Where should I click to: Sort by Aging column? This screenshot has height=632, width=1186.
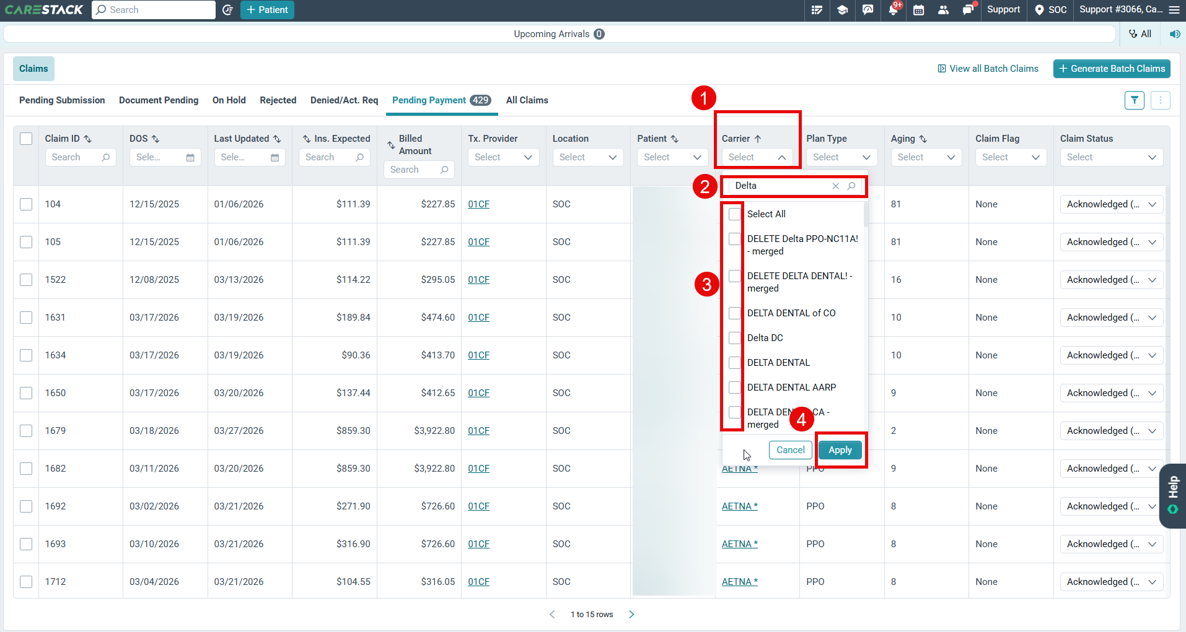click(x=923, y=139)
